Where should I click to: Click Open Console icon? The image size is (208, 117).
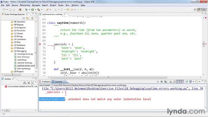197,82
